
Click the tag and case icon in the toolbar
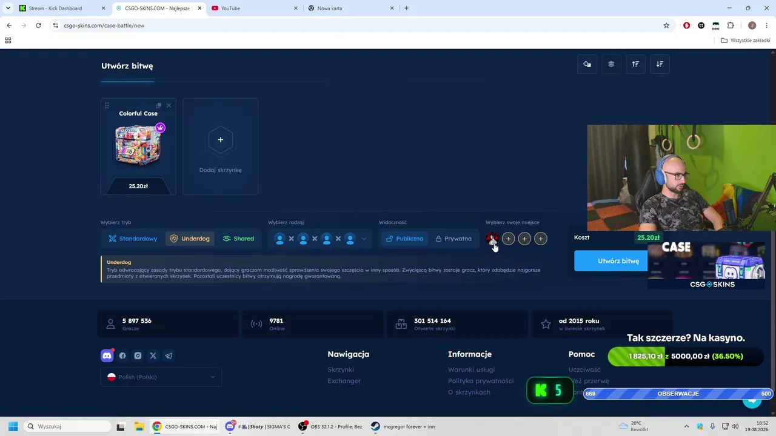(587, 64)
